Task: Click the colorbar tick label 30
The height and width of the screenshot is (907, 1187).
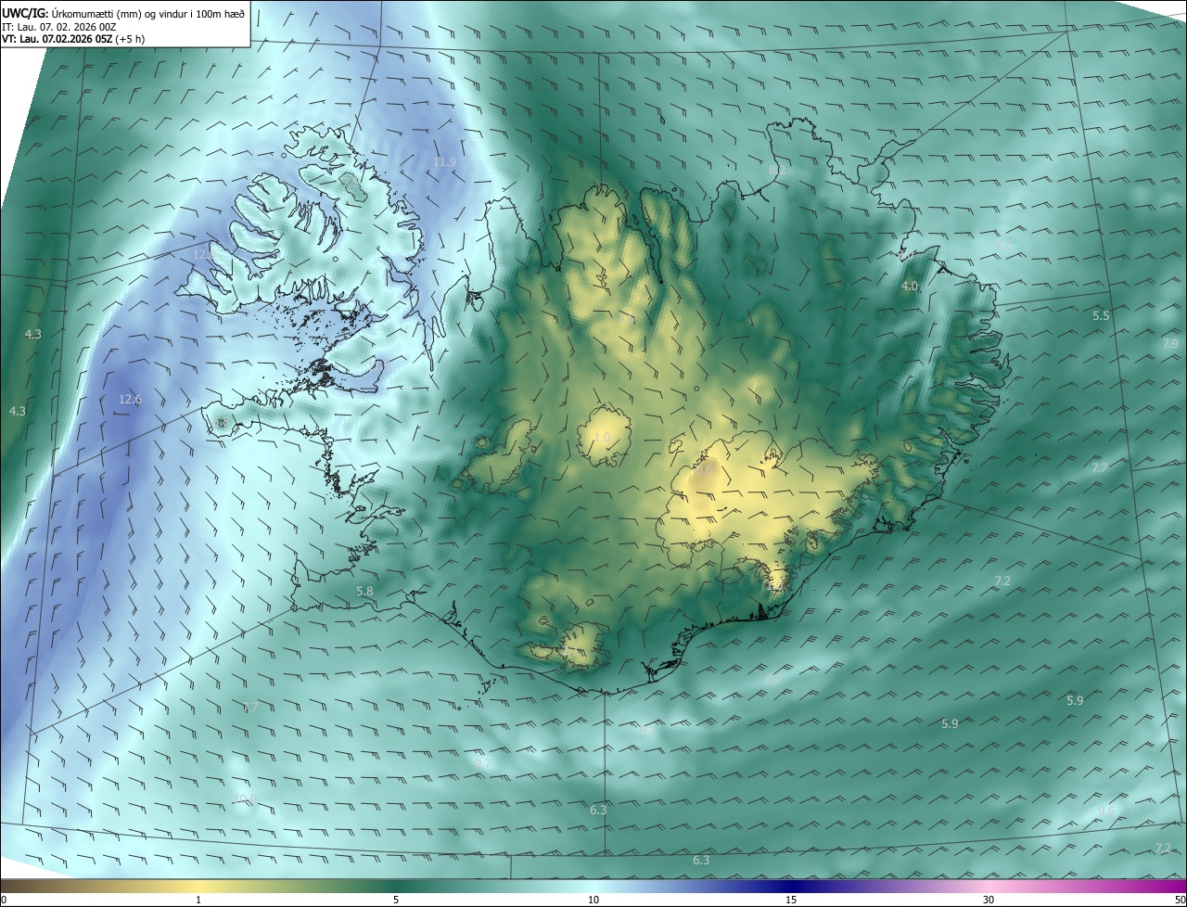Action: (989, 900)
